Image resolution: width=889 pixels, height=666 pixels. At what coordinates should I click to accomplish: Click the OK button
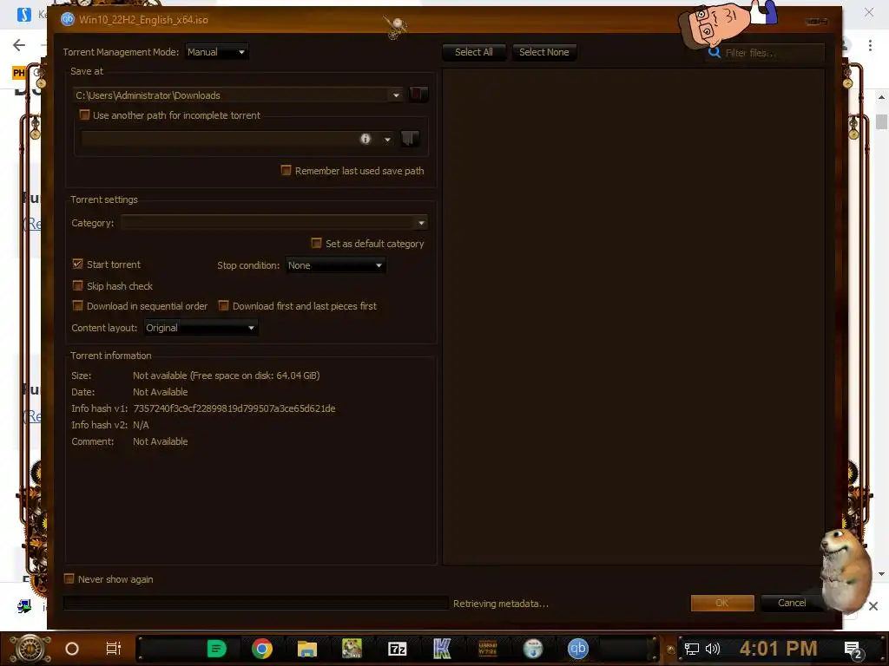point(722,603)
